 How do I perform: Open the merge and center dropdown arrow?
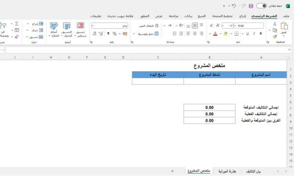coord(134,34)
